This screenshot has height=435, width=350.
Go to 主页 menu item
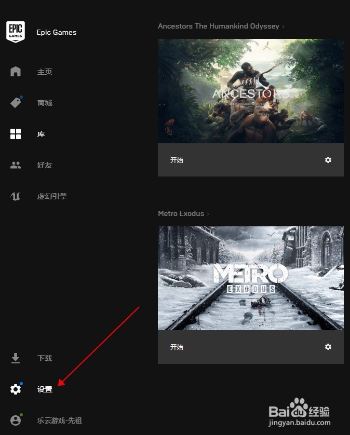tap(45, 72)
